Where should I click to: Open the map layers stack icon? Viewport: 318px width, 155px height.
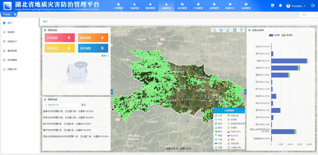click(x=221, y=30)
